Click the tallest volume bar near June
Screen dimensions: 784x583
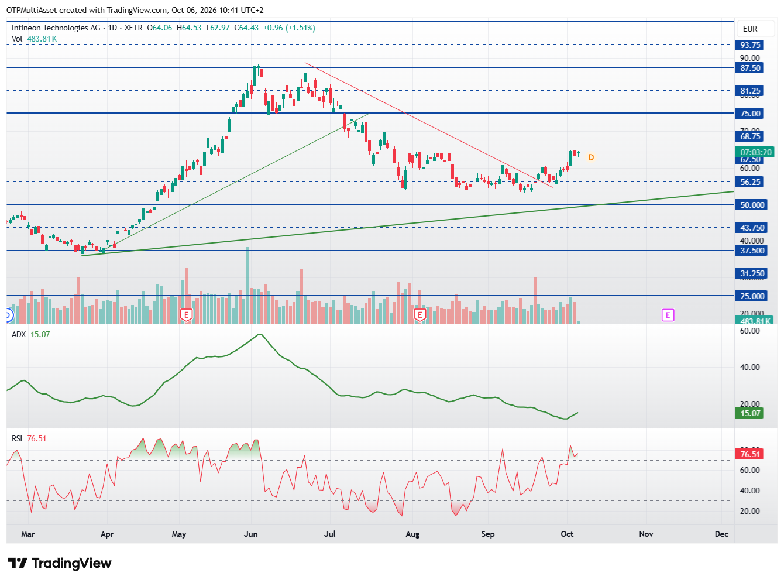[x=247, y=285]
